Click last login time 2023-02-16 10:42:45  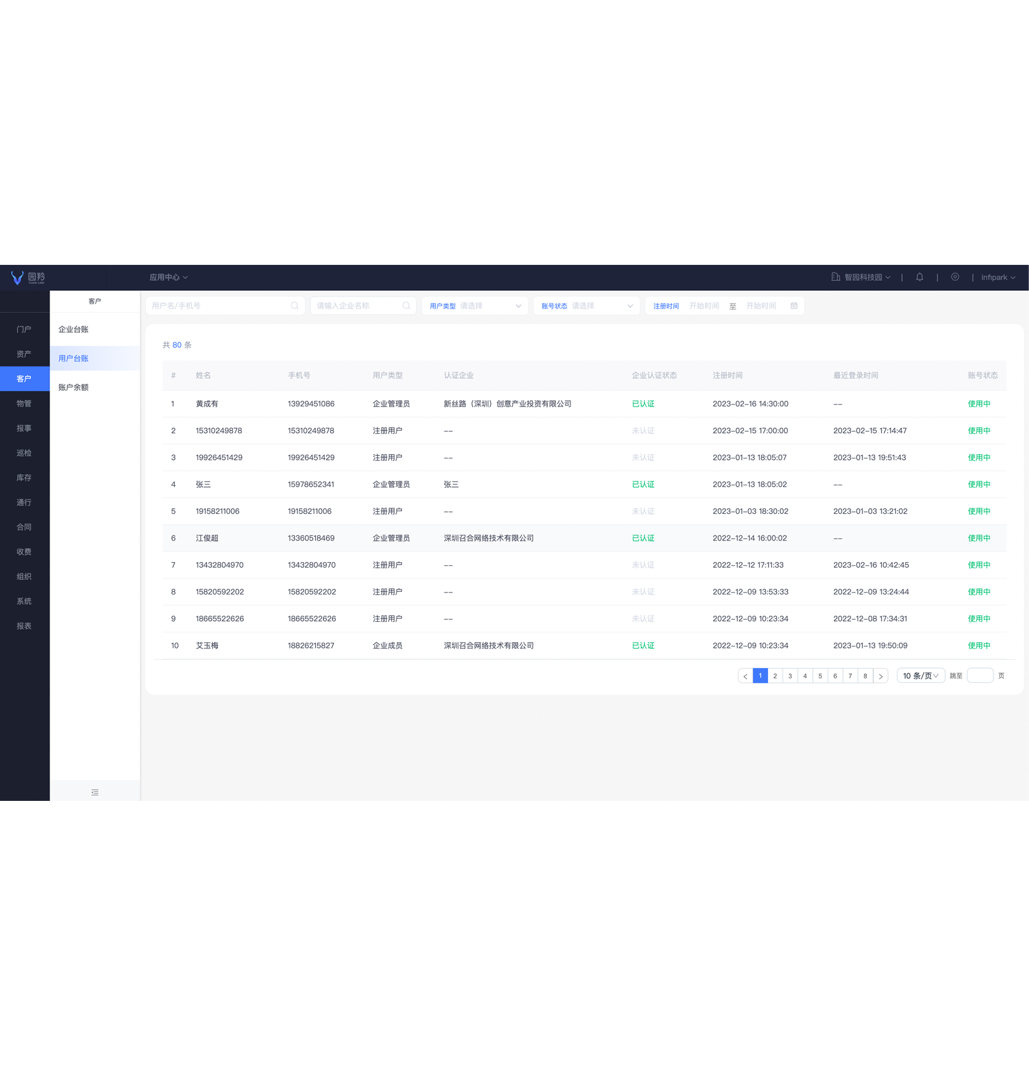click(871, 565)
